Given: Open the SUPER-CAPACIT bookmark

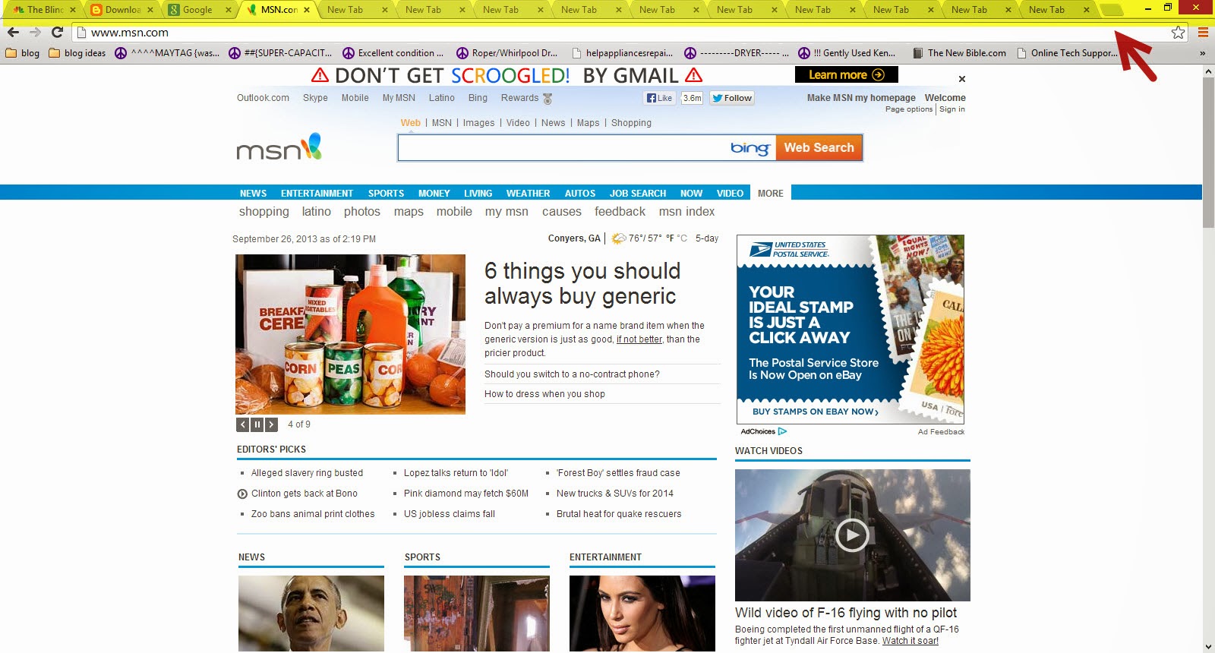Looking at the screenshot, I should [x=280, y=53].
